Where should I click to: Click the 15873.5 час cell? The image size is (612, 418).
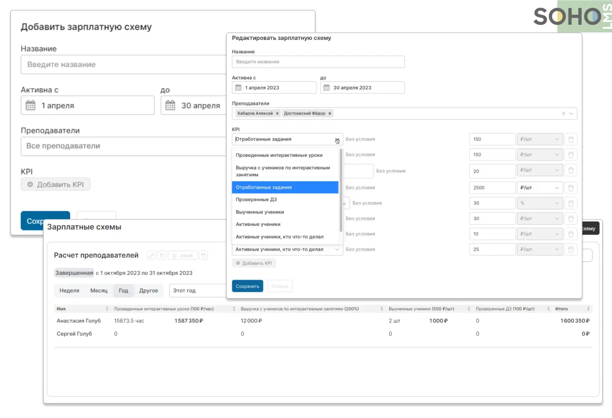pyautogui.click(x=129, y=321)
